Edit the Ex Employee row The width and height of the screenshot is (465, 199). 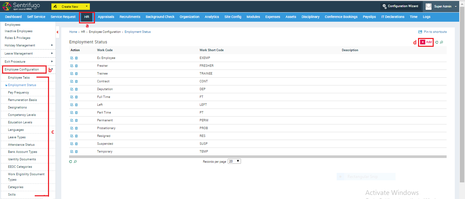72,58
